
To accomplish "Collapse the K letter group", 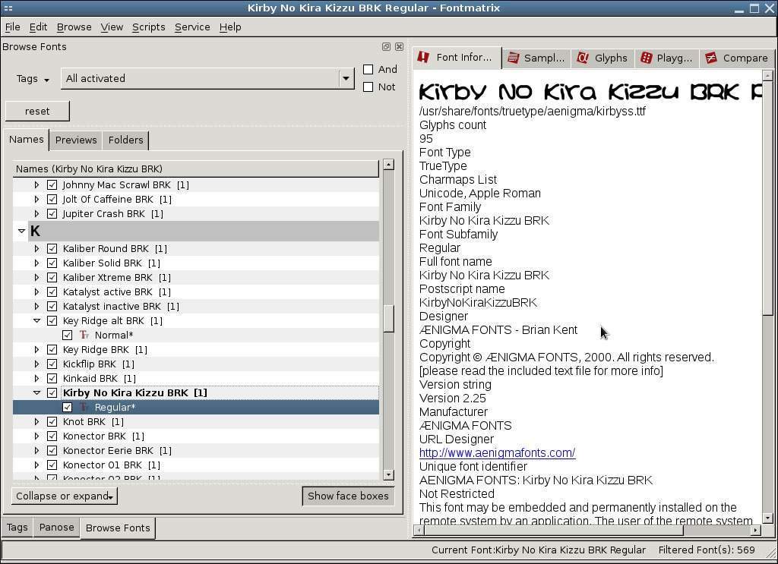I will 21,231.
